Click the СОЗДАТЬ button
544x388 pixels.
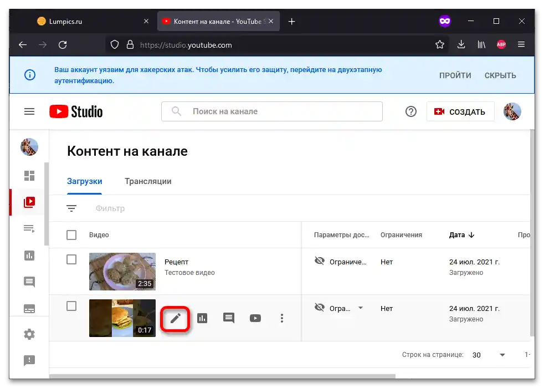click(x=461, y=111)
